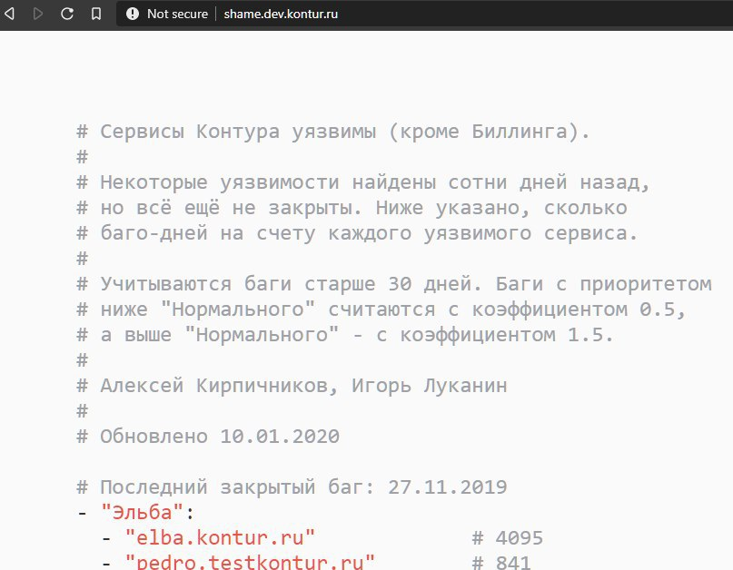Click the value 4095 next to elba.kontur.ru
This screenshot has height=570, width=733.
click(x=520, y=537)
